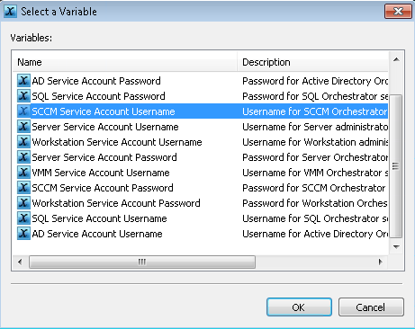The width and height of the screenshot is (415, 329).
Task: Click the icon beside SCCM Service Account Password
Action: coord(23,188)
